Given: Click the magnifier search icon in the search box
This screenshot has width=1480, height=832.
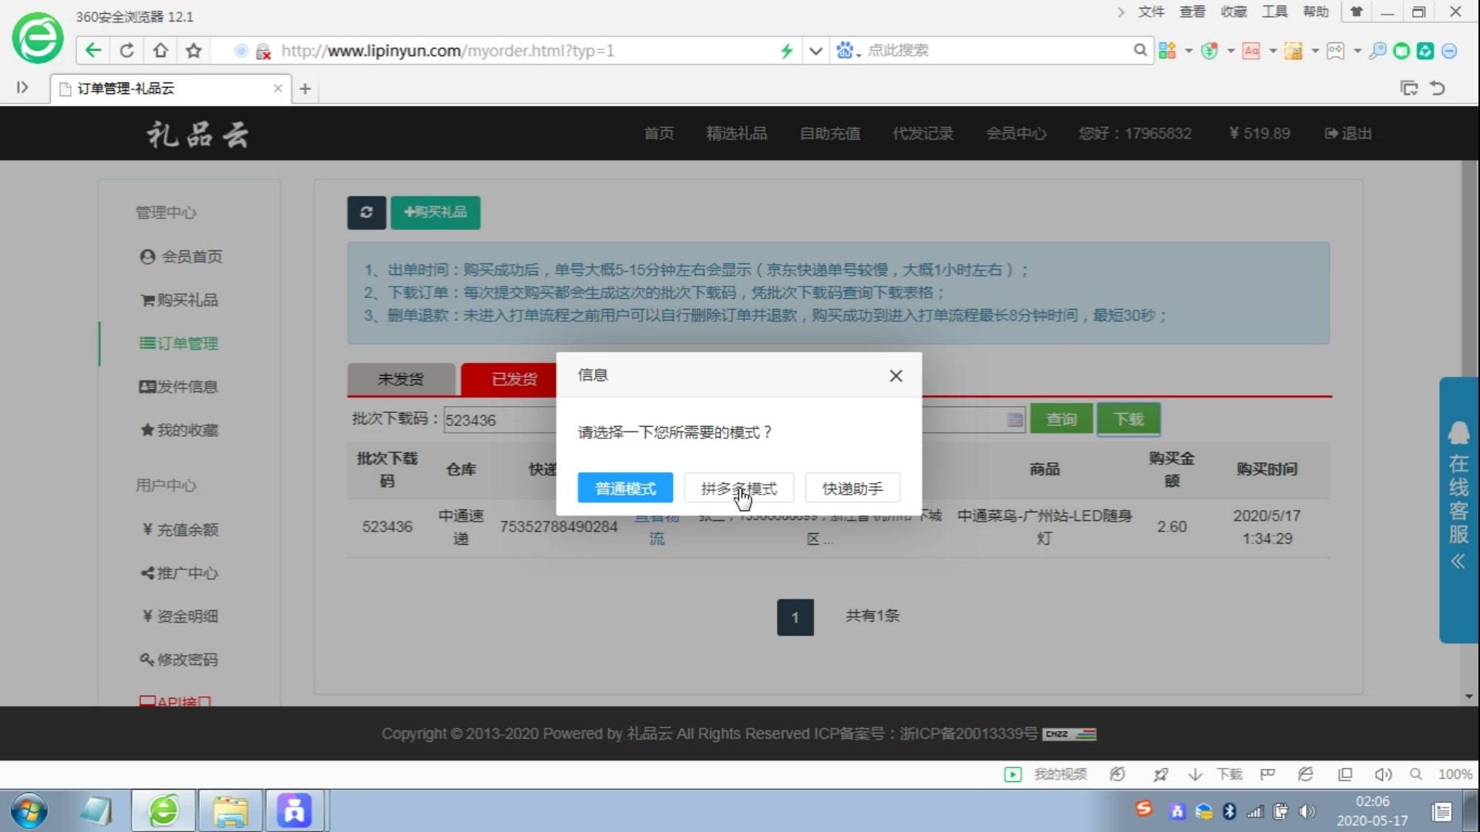Looking at the screenshot, I should point(1140,50).
